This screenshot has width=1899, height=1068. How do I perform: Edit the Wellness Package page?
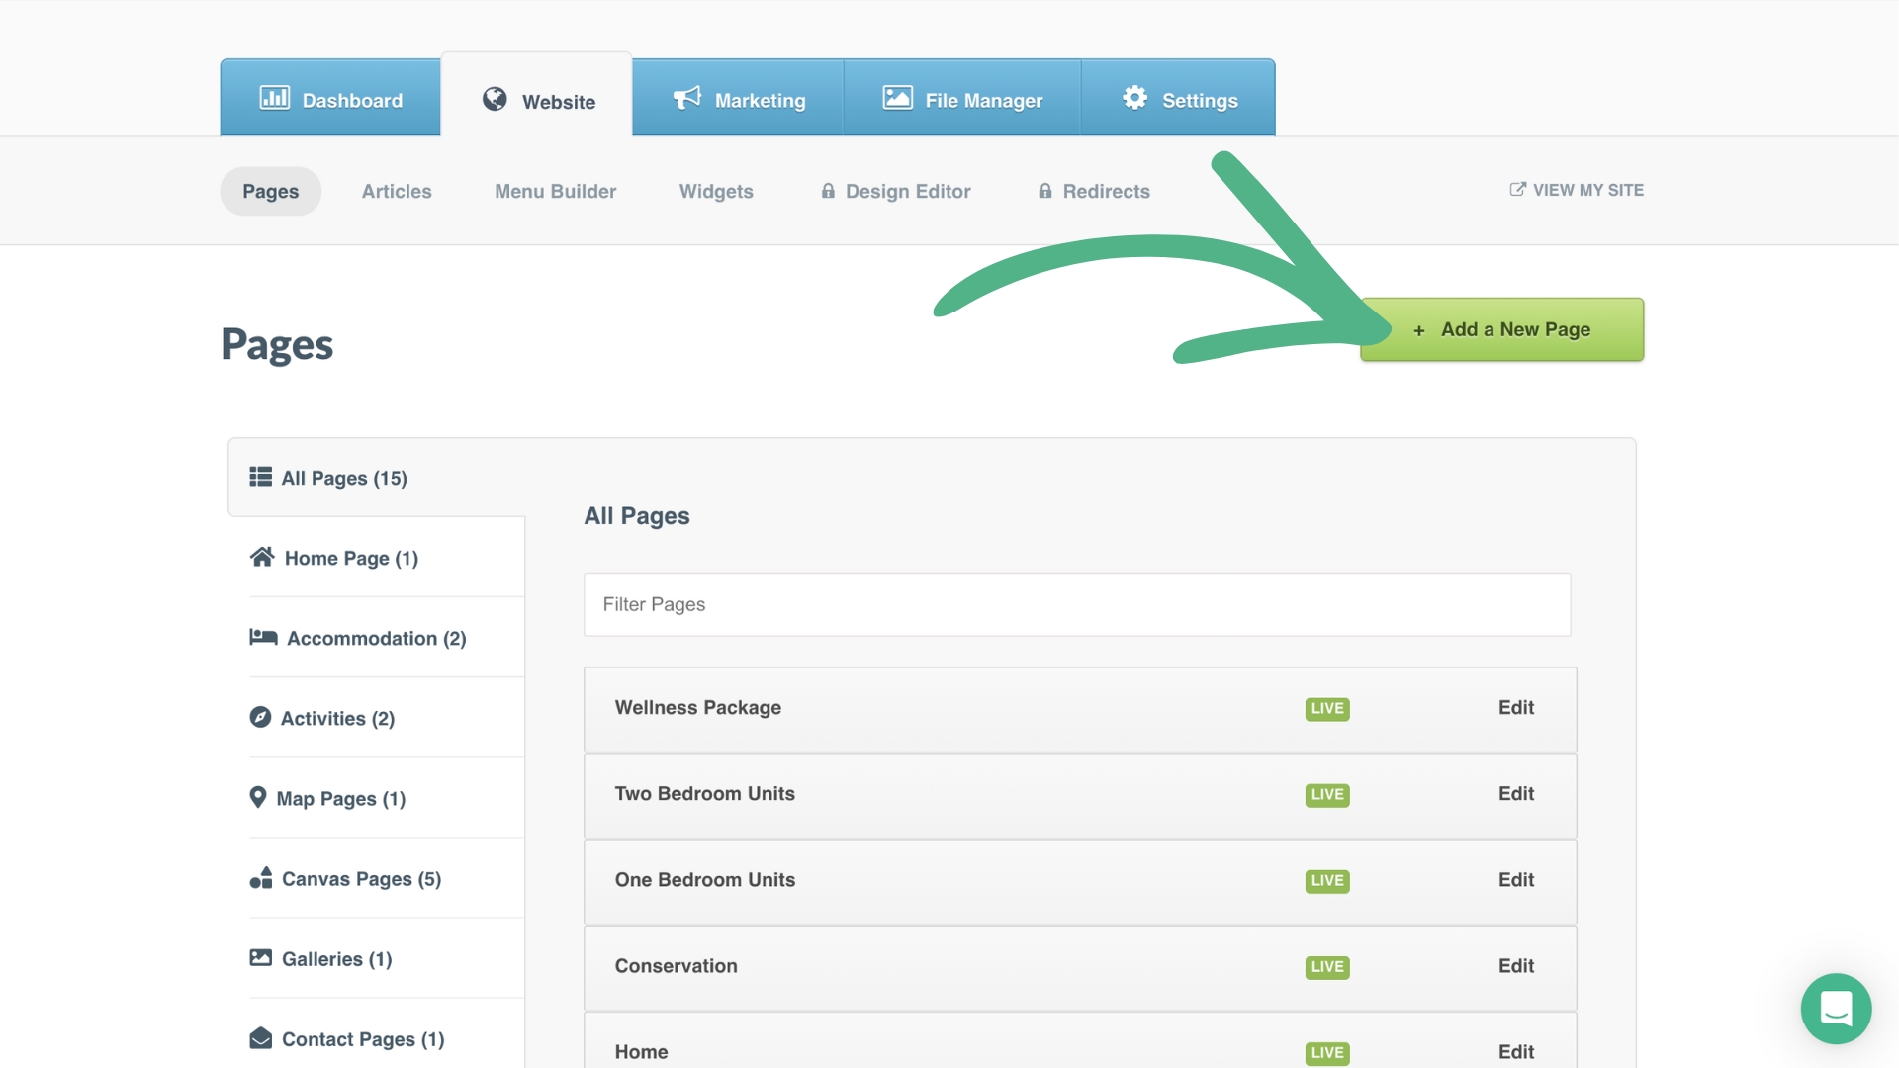(x=1515, y=708)
